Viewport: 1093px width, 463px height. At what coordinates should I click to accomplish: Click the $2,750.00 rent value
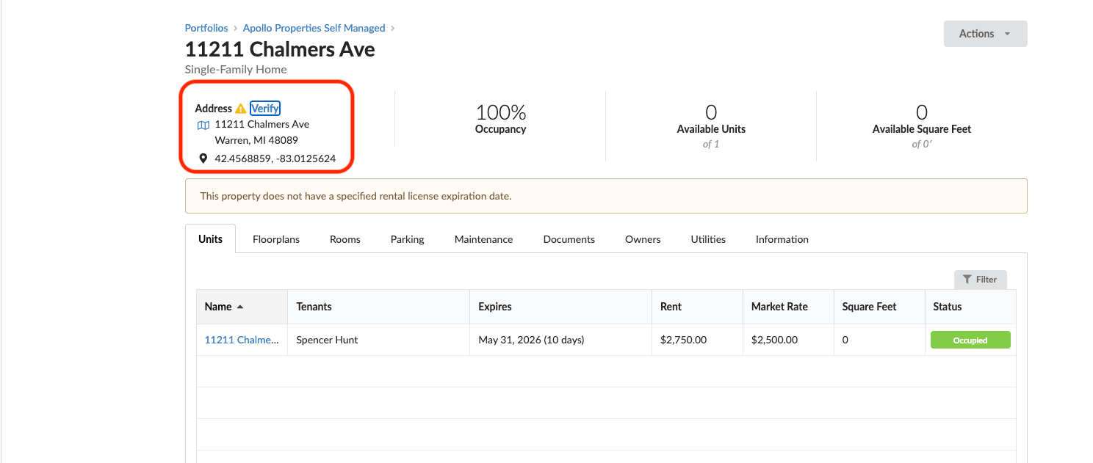coord(684,340)
